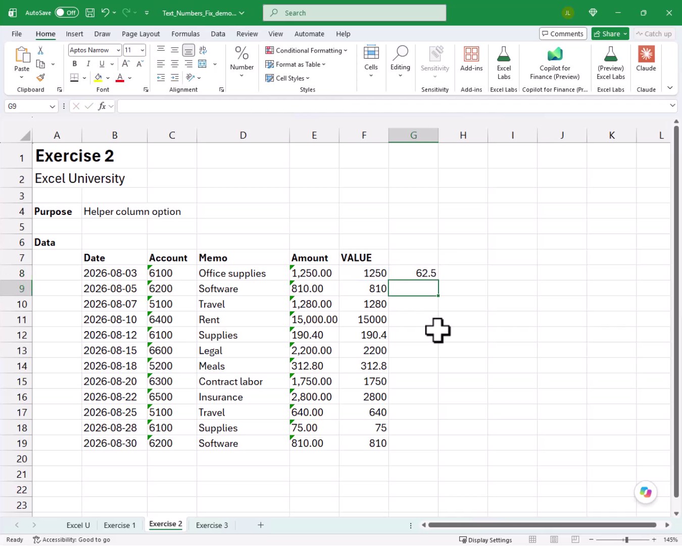Click the Increase Font Size icon
Screen dimensions: 682x546
[x=126, y=64]
